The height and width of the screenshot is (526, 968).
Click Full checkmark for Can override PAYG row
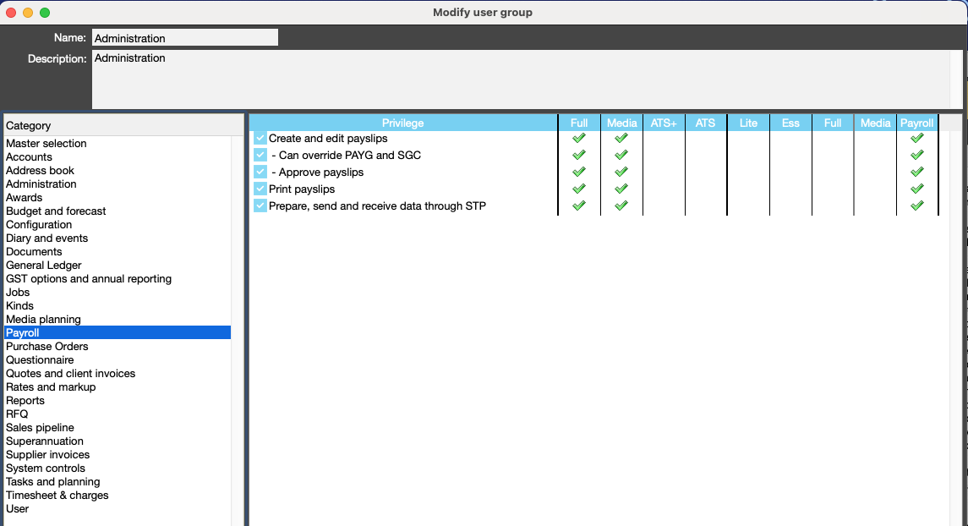tap(578, 155)
